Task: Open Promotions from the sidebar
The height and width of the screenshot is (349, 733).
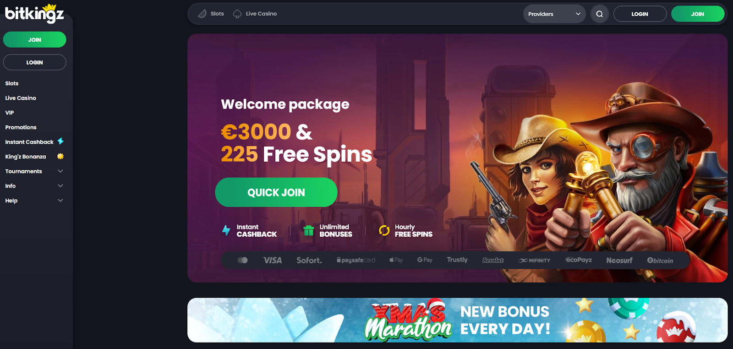Action: (21, 127)
